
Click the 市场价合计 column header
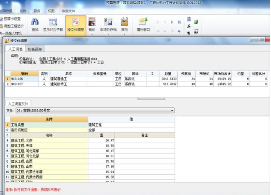(x=222, y=74)
